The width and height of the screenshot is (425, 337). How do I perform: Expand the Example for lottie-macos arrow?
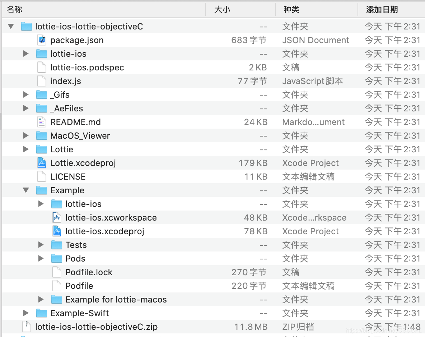tap(41, 299)
